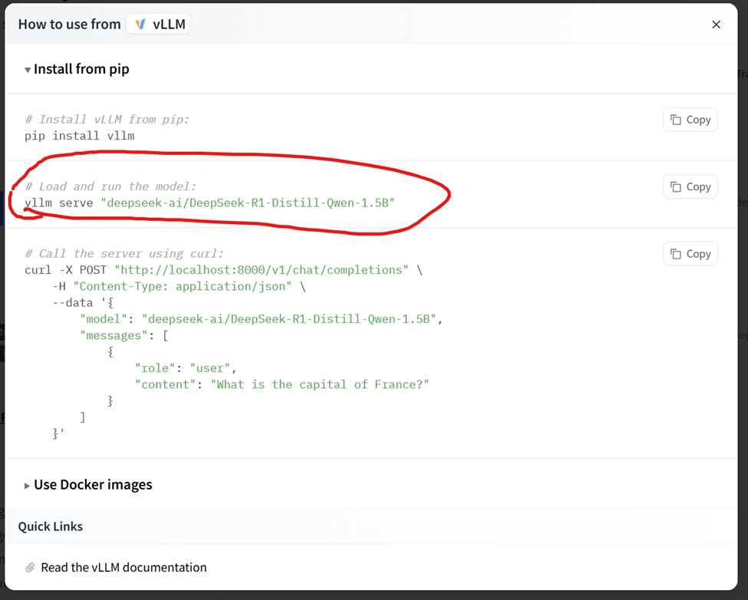
Task: Click the Quick Links heading
Action: click(51, 527)
